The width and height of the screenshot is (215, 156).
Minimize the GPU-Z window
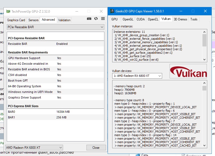(77, 11)
